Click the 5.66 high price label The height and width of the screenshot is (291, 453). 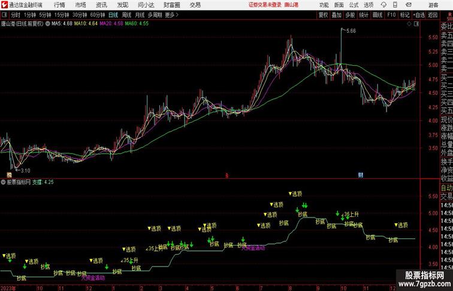(x=351, y=31)
